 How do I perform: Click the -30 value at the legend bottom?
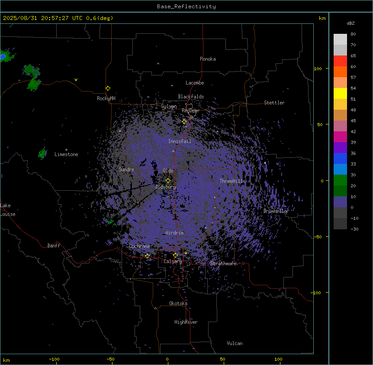point(354,229)
